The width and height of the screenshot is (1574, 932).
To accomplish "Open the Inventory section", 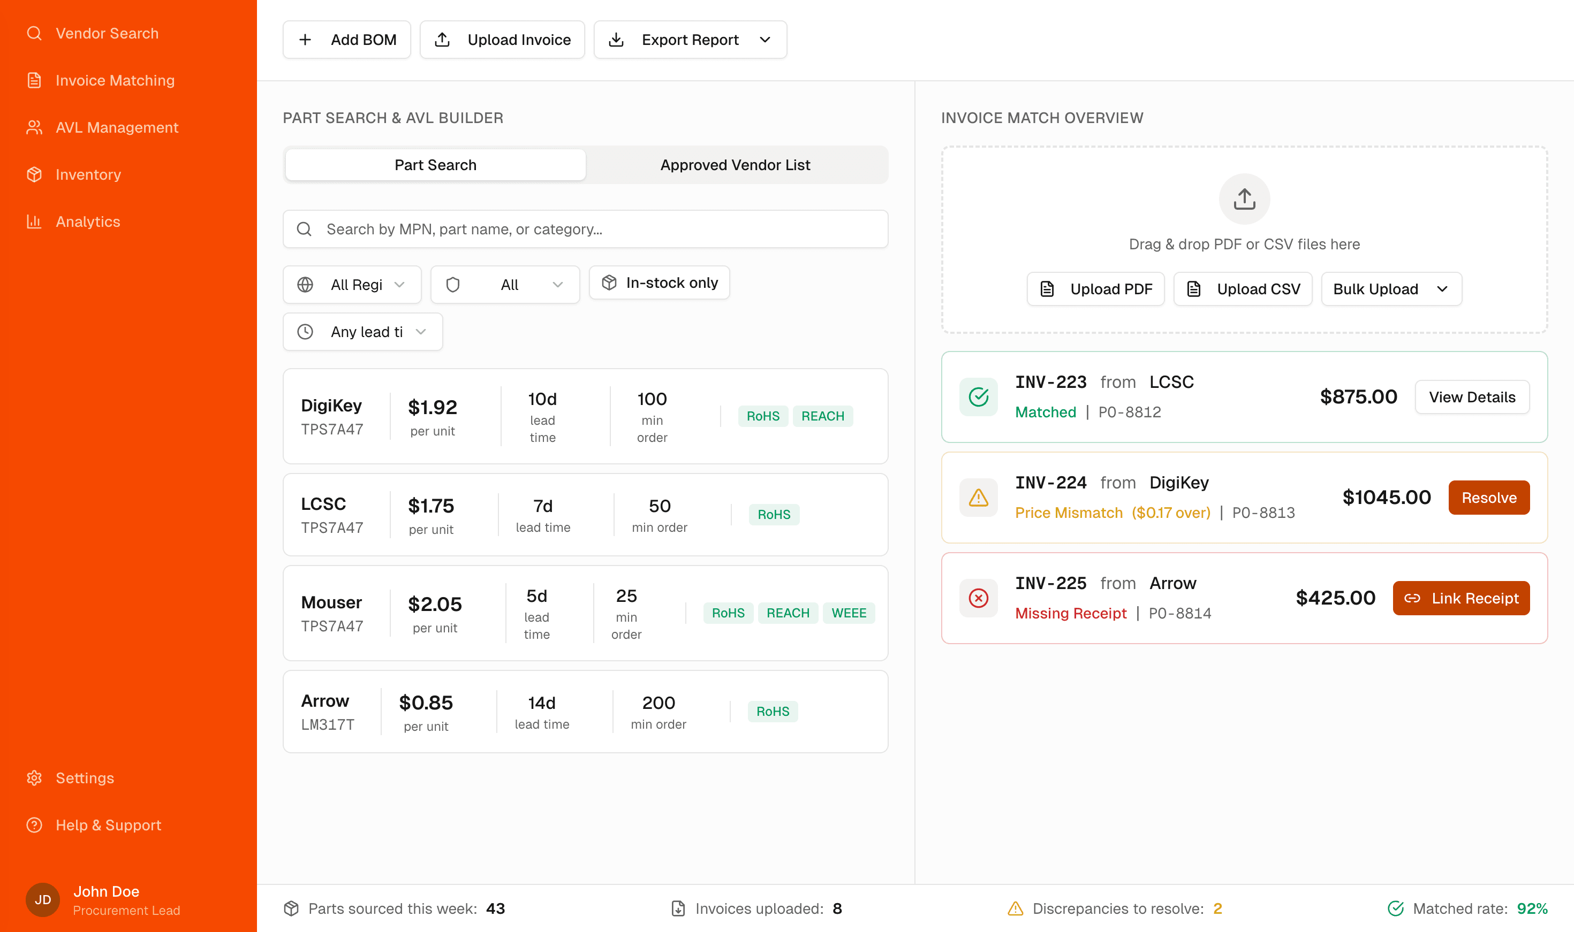I will tap(88, 174).
